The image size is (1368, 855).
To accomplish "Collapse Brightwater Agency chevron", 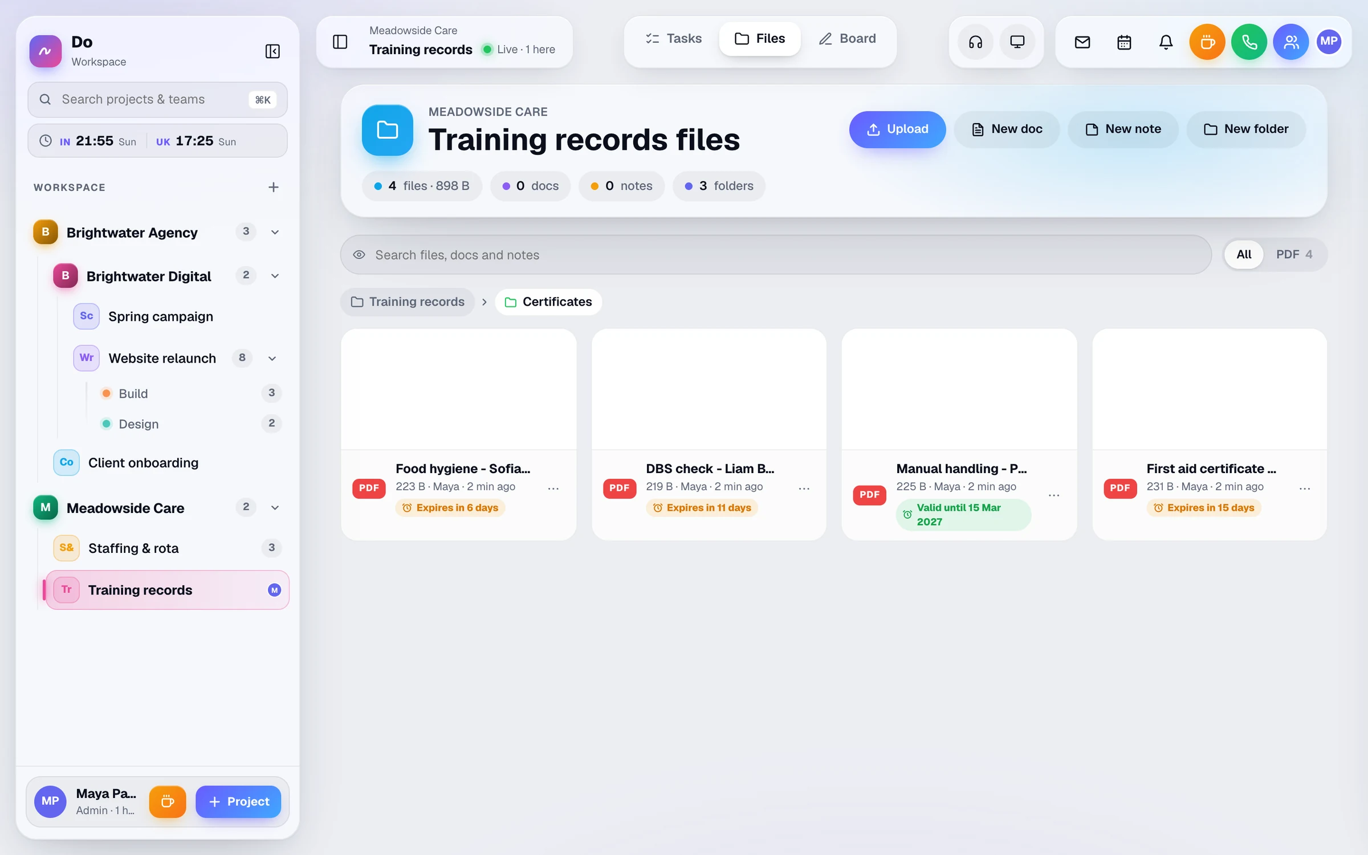I will [275, 232].
